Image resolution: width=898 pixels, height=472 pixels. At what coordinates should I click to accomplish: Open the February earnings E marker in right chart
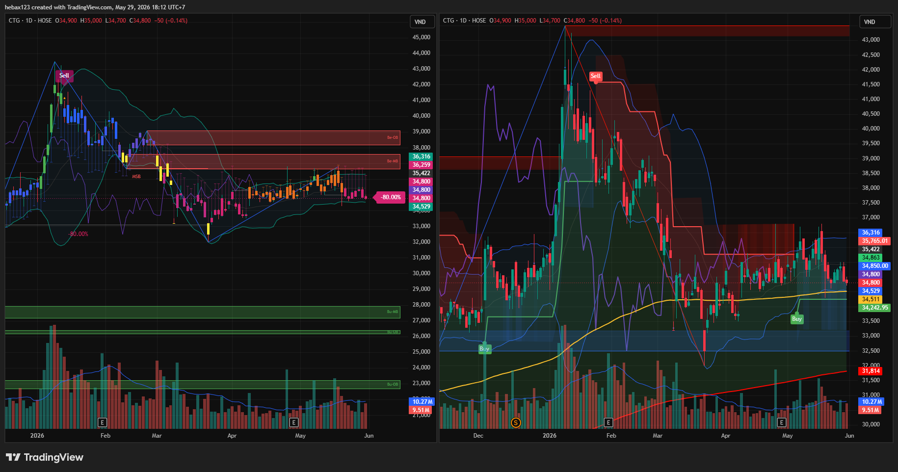click(608, 422)
